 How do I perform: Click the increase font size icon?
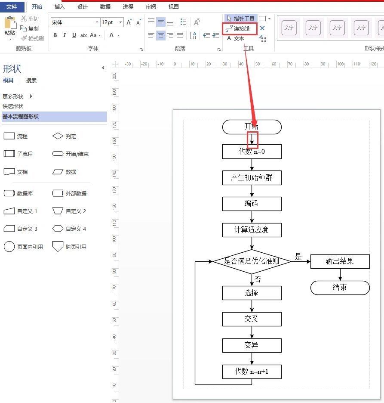click(129, 22)
